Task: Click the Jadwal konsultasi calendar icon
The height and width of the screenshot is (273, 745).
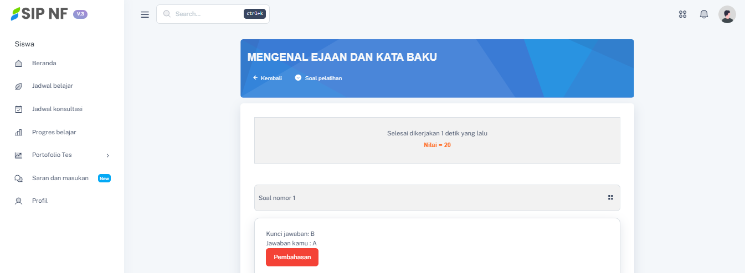Action: point(18,109)
